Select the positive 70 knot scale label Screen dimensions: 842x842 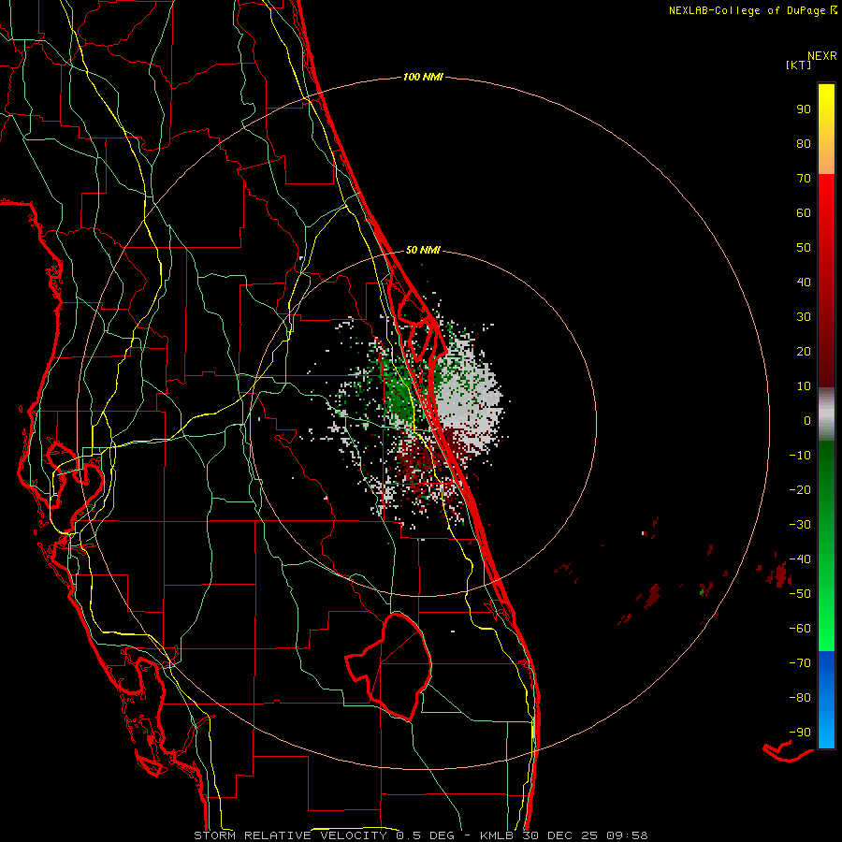(804, 179)
